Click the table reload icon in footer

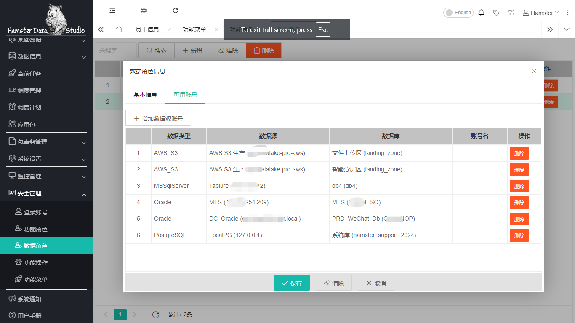tap(155, 315)
